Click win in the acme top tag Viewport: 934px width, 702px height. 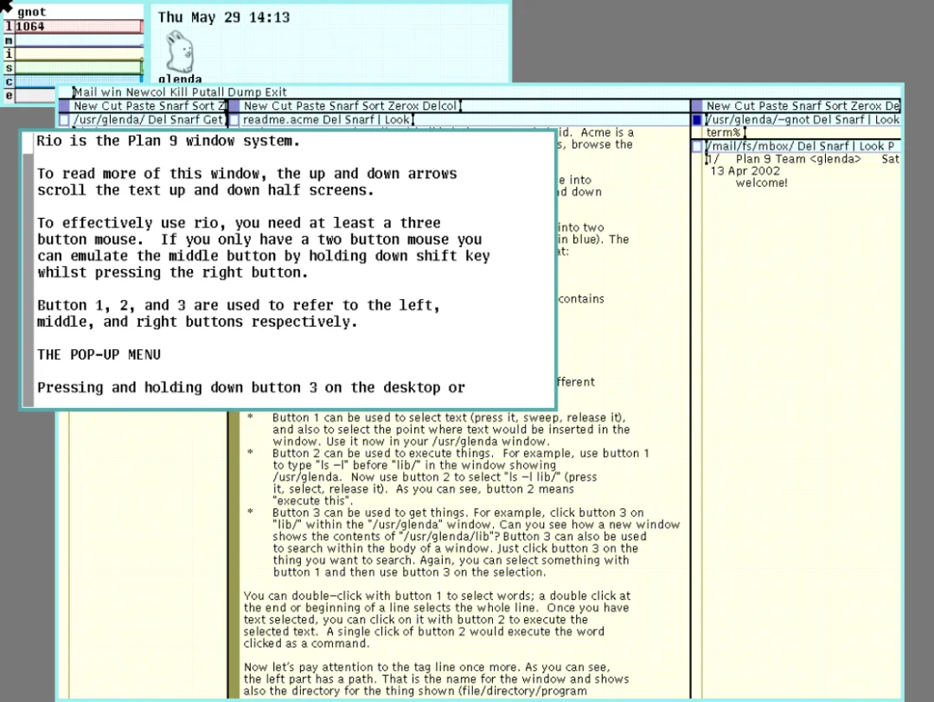coord(112,93)
